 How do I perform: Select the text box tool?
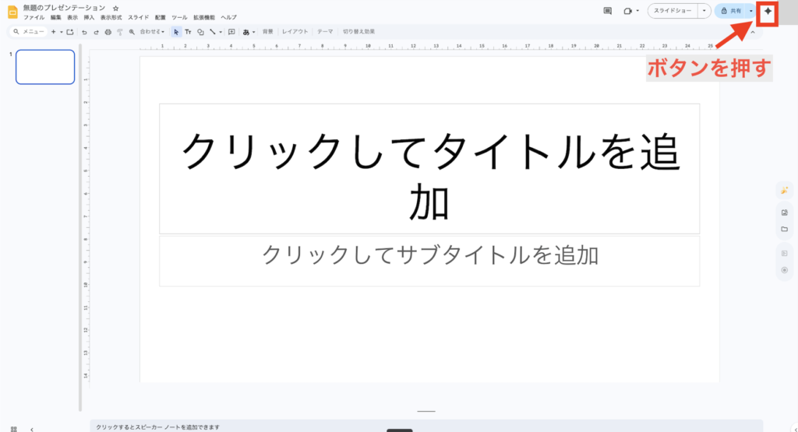coord(188,32)
